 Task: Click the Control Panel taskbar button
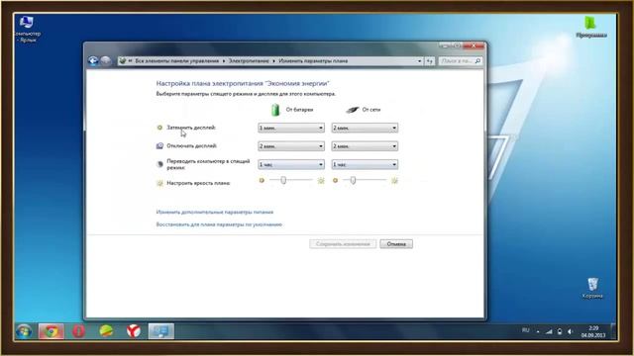pos(160,331)
